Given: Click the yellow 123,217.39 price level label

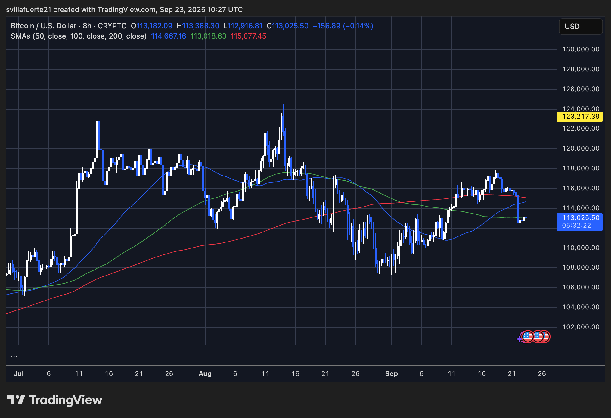Looking at the screenshot, I should [x=580, y=116].
